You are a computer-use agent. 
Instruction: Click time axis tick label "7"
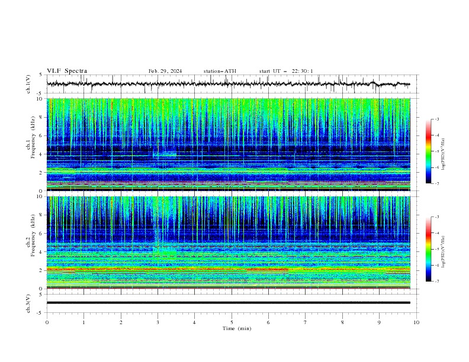[306, 322]
